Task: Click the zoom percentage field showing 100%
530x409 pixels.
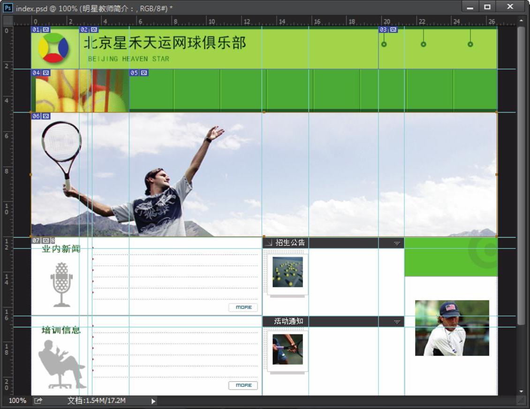Action: [17, 401]
